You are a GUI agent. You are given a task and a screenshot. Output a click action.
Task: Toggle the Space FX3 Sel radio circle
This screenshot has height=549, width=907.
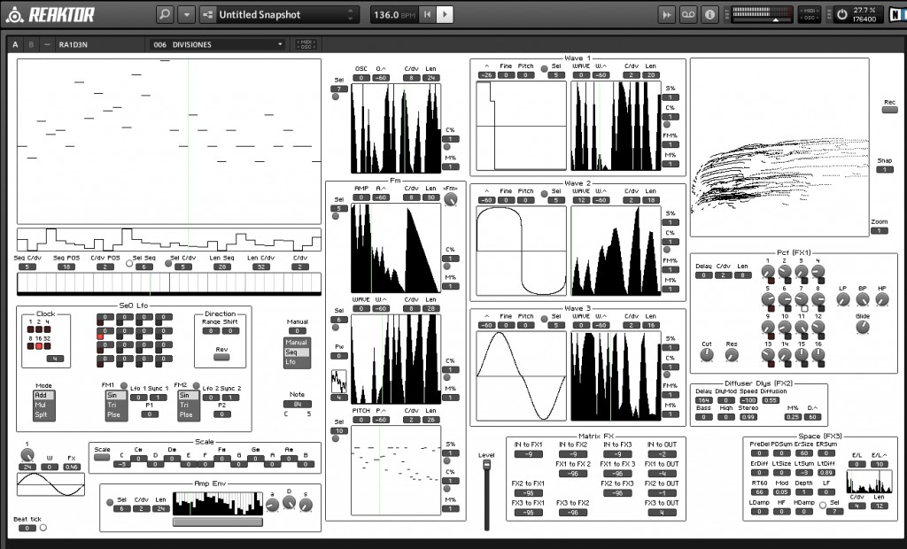click(x=823, y=505)
